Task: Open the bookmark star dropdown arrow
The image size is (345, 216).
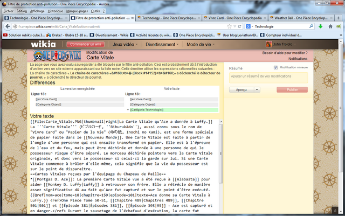Action: click(235, 26)
